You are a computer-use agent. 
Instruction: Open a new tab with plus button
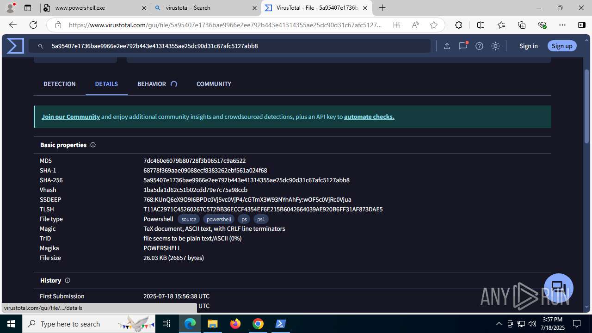382,8
